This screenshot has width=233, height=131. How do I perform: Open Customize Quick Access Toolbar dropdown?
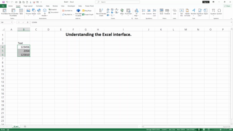(x=41, y=2)
